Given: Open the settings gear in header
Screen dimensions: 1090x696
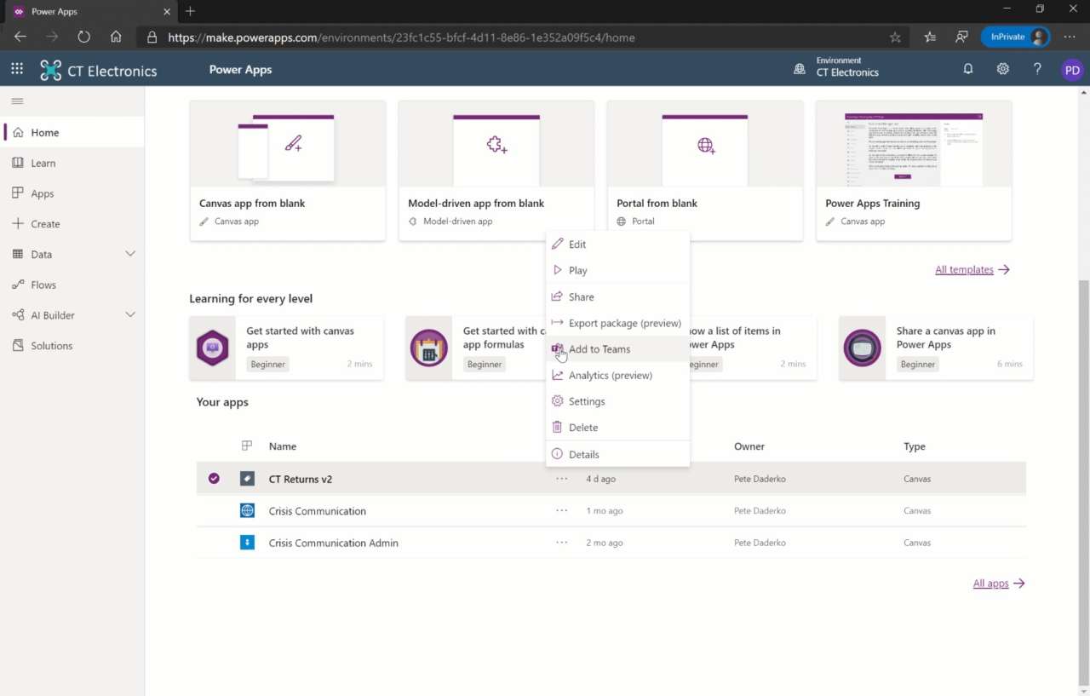Looking at the screenshot, I should coord(1003,70).
